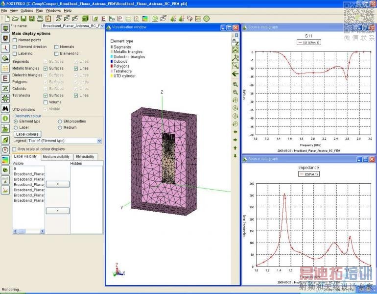
Task: Click the Visible list horizontal scrollbar
Action: point(28,231)
